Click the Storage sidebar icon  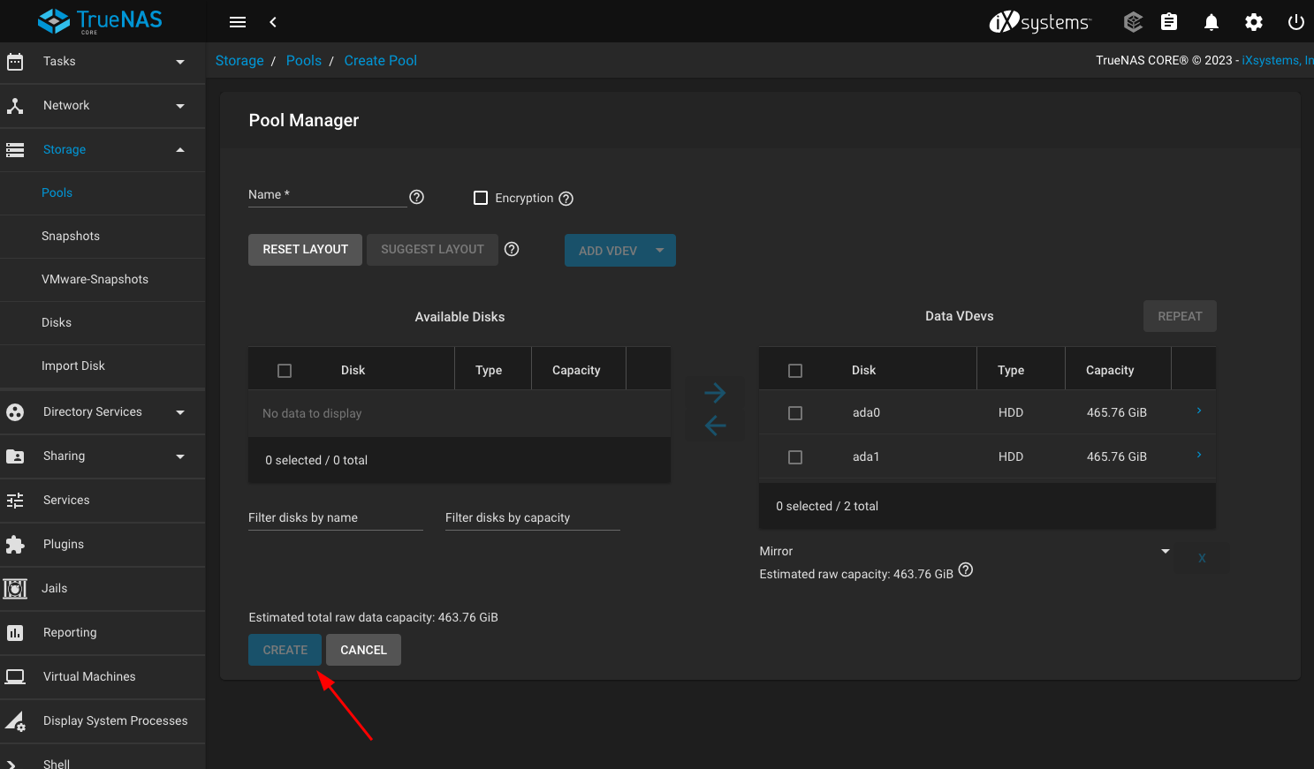15,150
